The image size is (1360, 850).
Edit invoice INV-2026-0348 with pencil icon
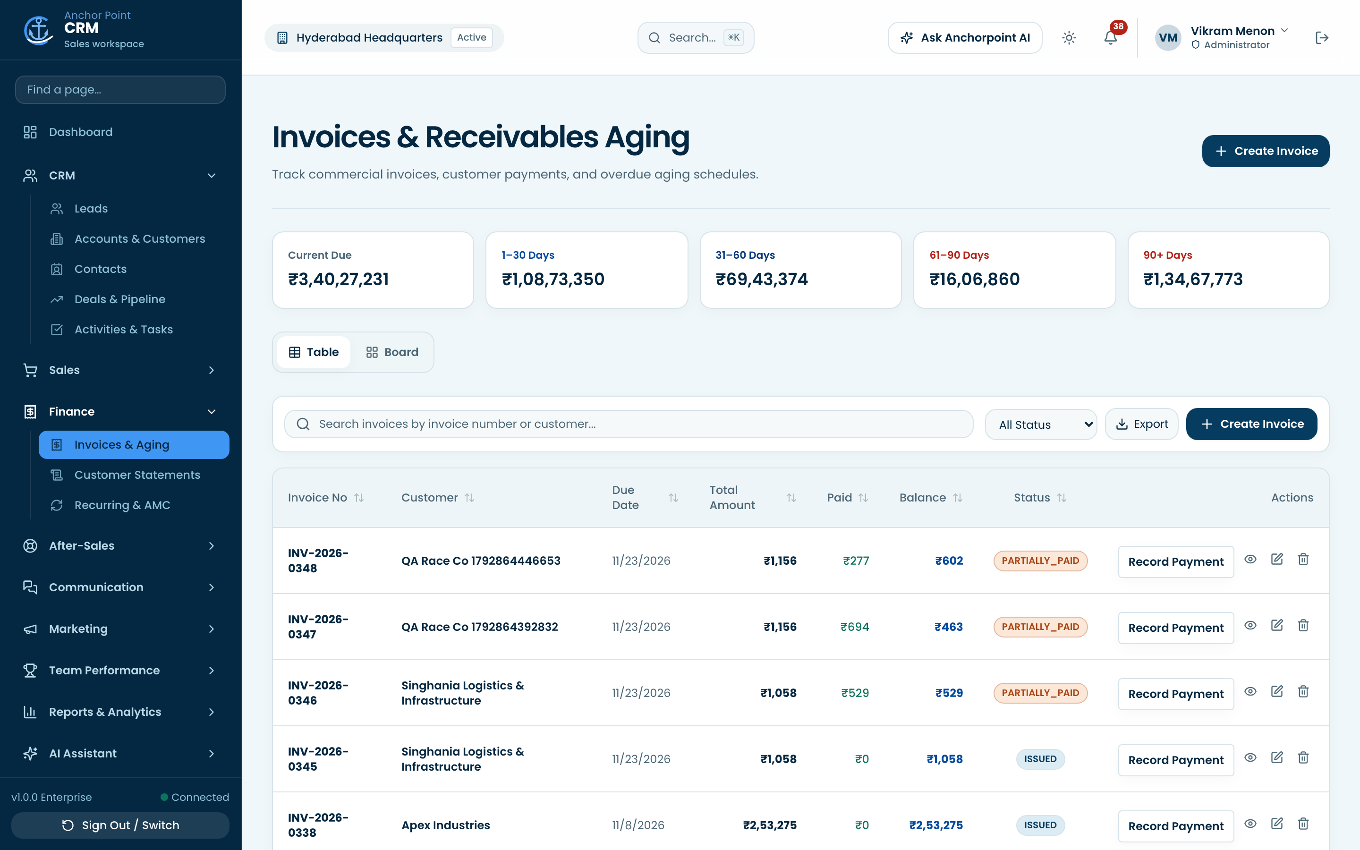[x=1277, y=560]
